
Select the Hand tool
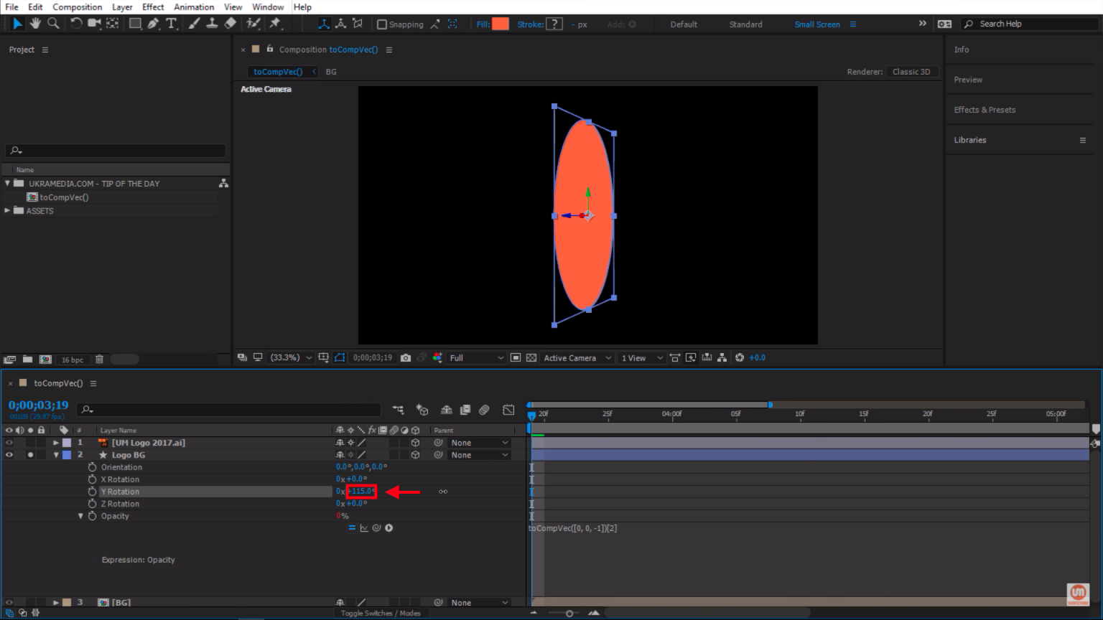click(35, 24)
